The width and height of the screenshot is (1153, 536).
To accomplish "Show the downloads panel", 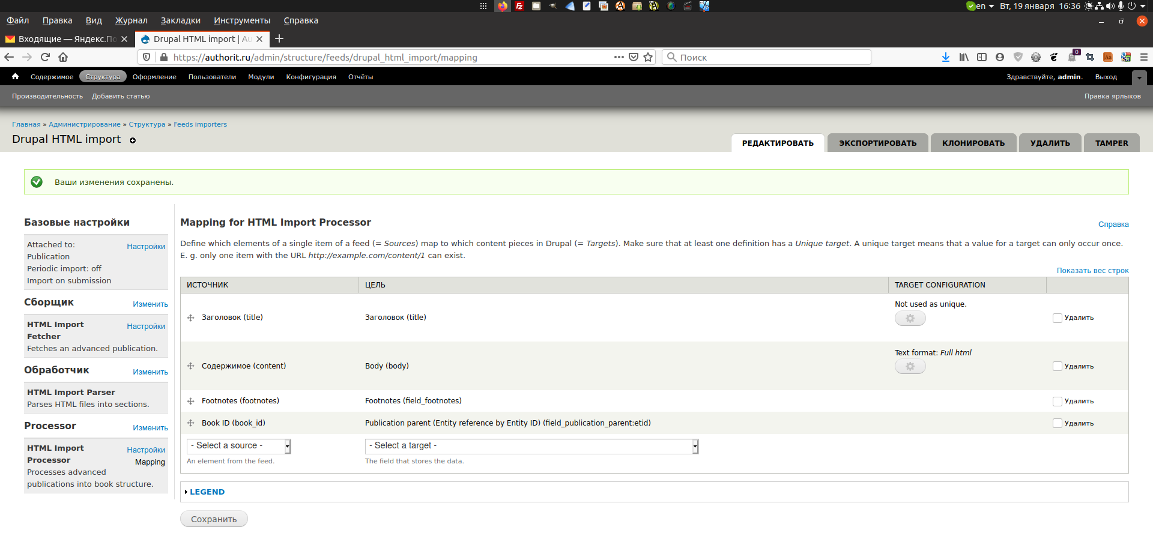I will [946, 57].
